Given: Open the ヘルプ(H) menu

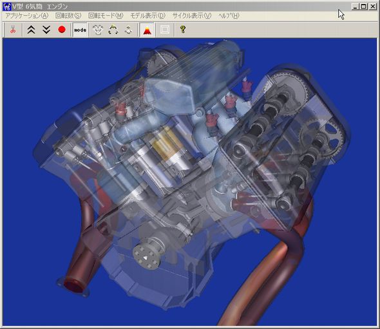Looking at the screenshot, I should pyautogui.click(x=229, y=16).
